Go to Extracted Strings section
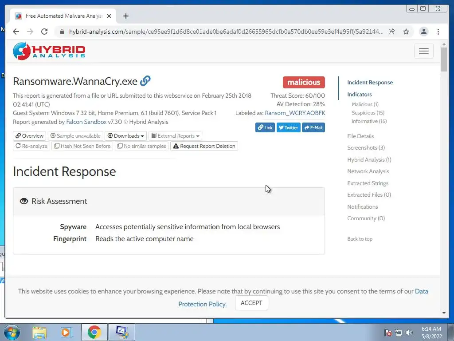This screenshot has width=454, height=341. 368,183
